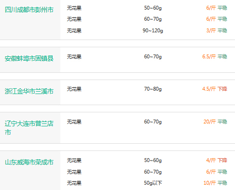
Task: Select the 90~120g specification in 彭州市
Action: pos(153,30)
